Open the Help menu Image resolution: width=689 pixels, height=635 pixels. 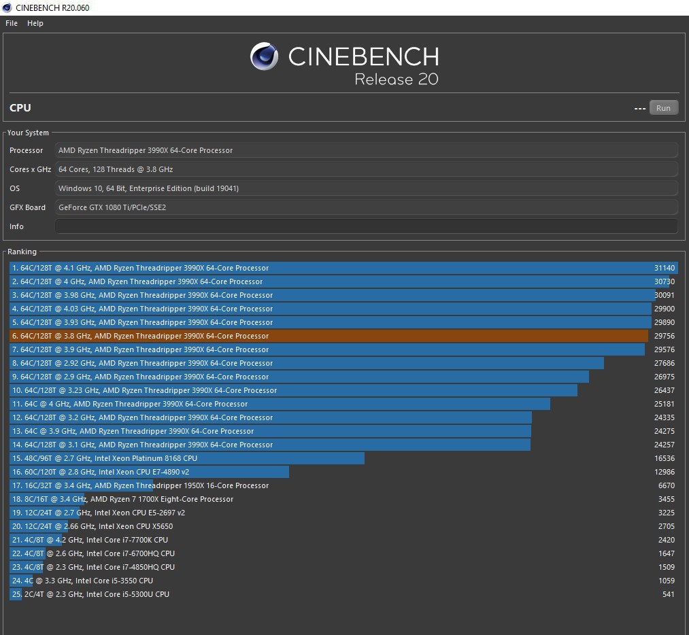(35, 23)
